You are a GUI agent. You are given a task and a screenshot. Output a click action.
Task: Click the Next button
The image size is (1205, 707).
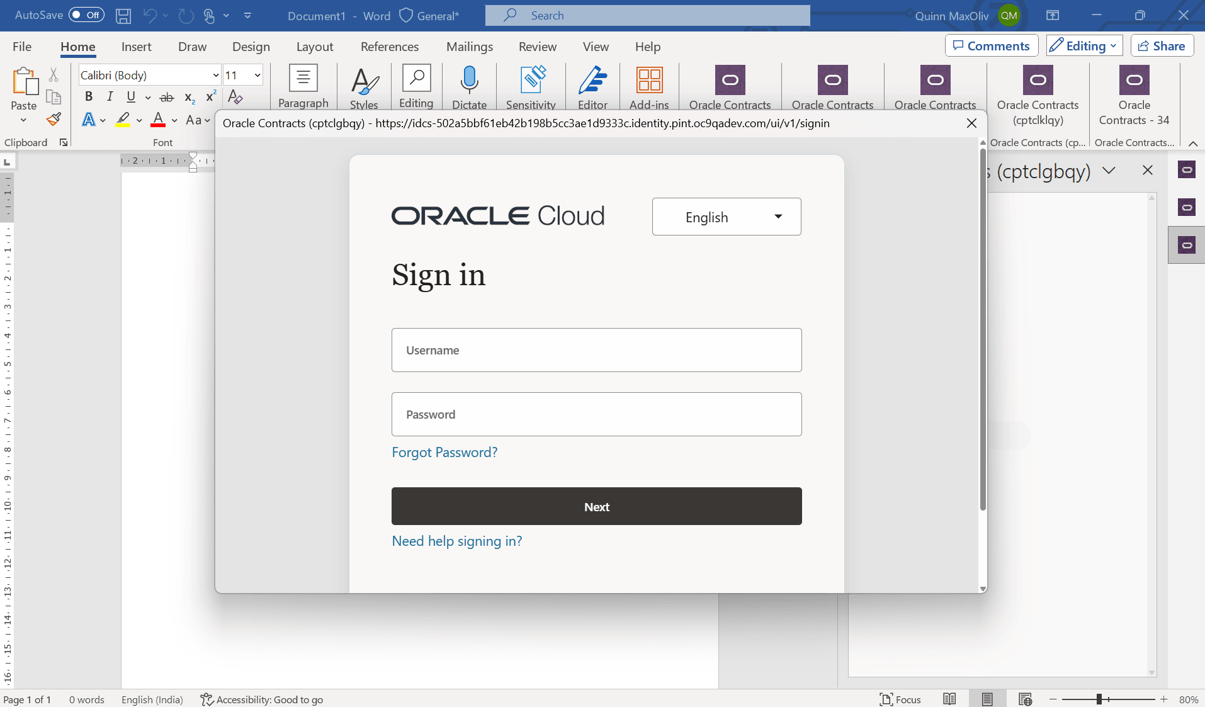[x=596, y=506]
